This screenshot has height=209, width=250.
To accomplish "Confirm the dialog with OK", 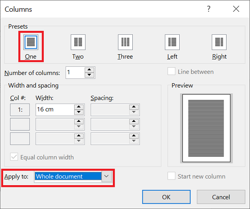I will click(166, 197).
